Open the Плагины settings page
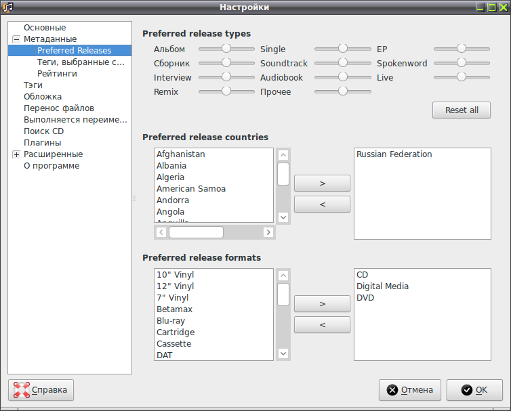 click(x=43, y=143)
